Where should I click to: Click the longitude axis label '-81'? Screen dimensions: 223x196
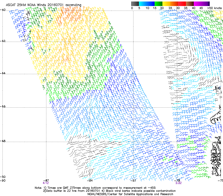click(x=133, y=180)
